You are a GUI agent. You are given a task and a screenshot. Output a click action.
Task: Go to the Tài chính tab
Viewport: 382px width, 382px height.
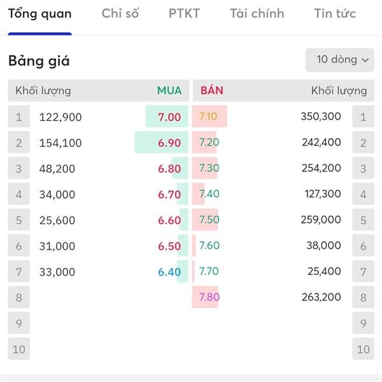tap(257, 13)
